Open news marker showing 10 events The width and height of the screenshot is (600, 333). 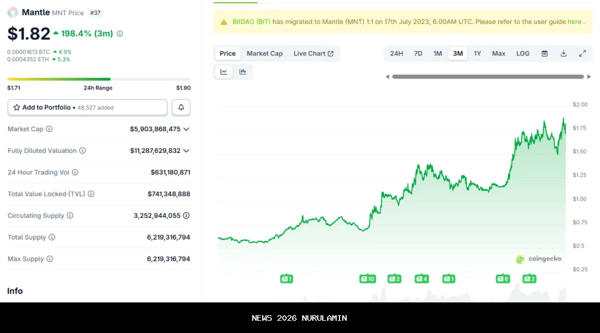367,279
